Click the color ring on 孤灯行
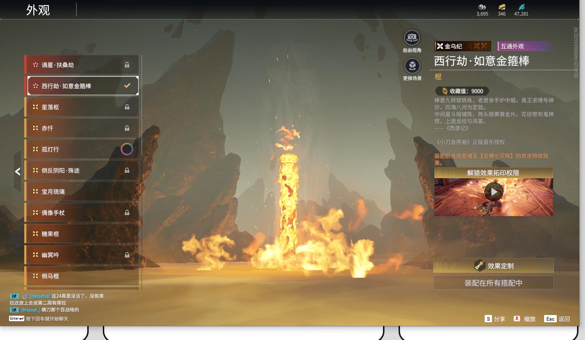Viewport: 585px width, 340px height. 127,149
